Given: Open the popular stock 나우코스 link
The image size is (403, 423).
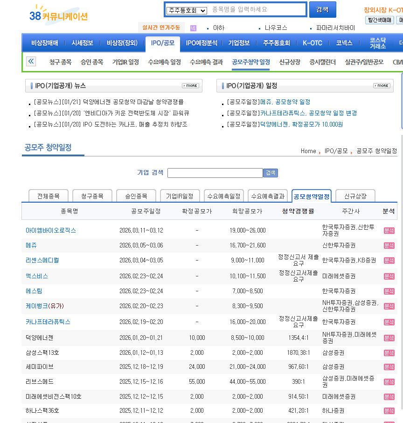Looking at the screenshot, I should pos(276,28).
